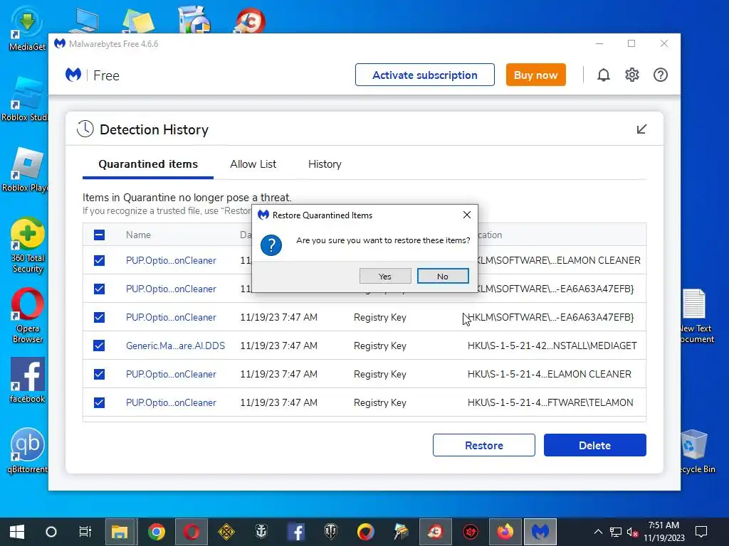Open Malwarebytes settings gear
Viewport: 729px width, 546px height.
[632, 75]
